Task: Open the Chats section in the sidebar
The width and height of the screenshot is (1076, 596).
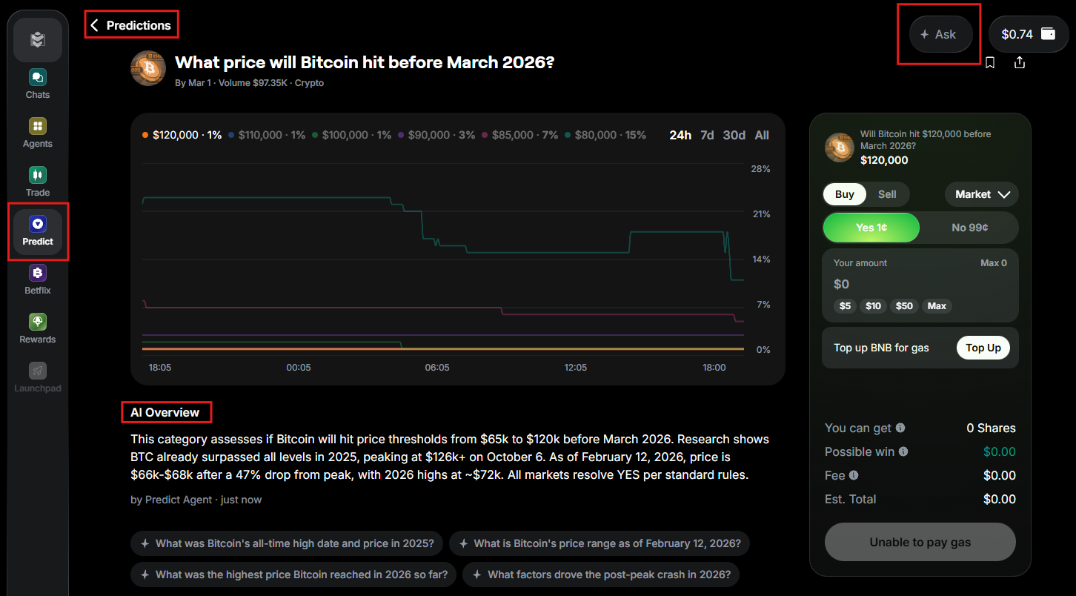Action: (x=37, y=83)
